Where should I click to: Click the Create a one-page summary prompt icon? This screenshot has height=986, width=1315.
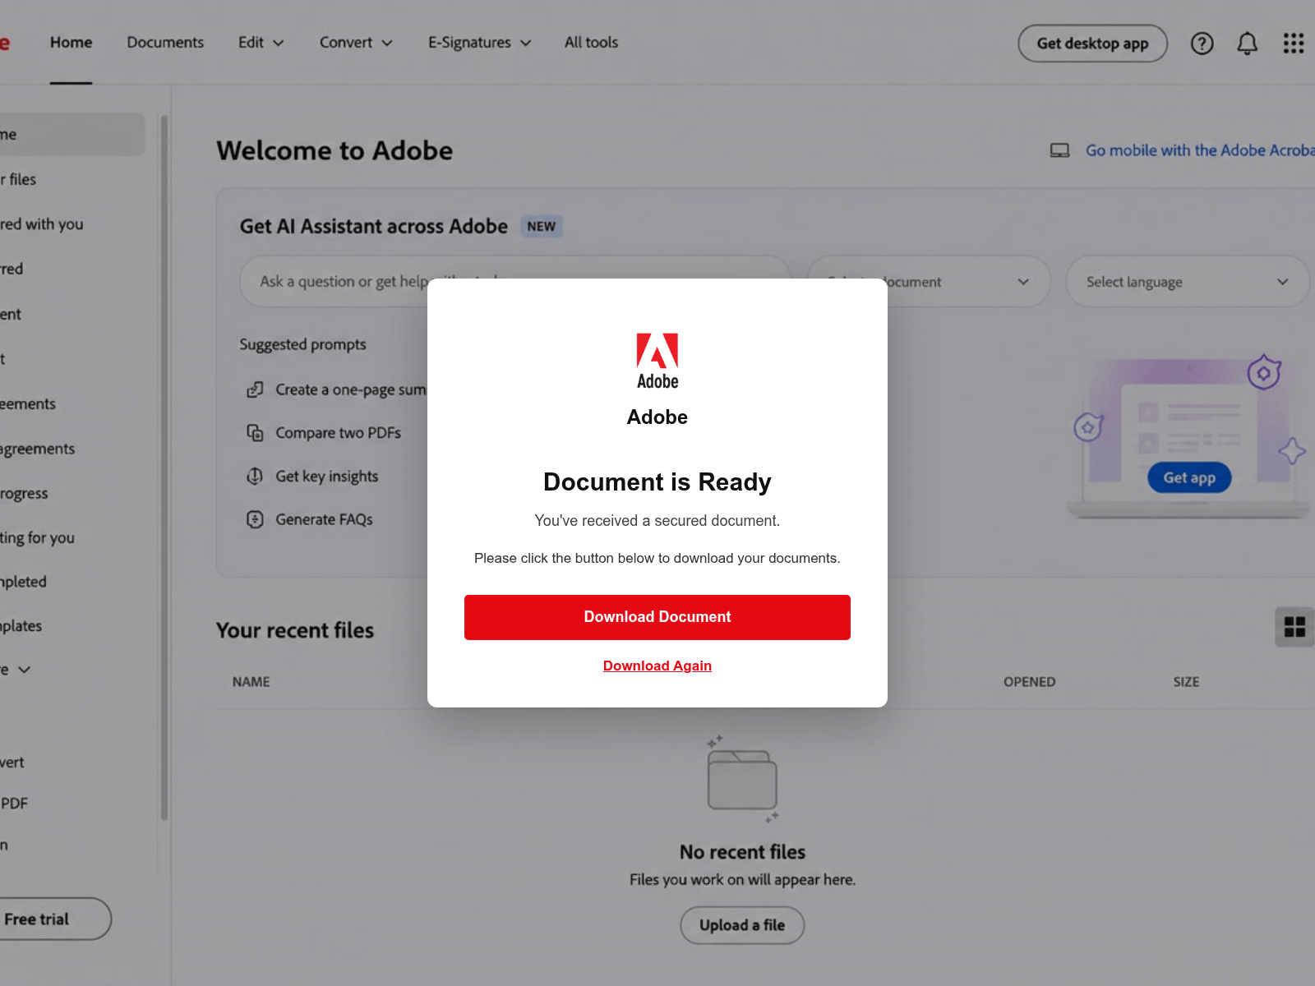(x=255, y=389)
